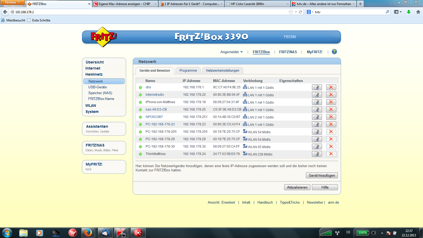Go to the browser home page icon
This screenshot has width=423, height=238.
tap(418, 12)
